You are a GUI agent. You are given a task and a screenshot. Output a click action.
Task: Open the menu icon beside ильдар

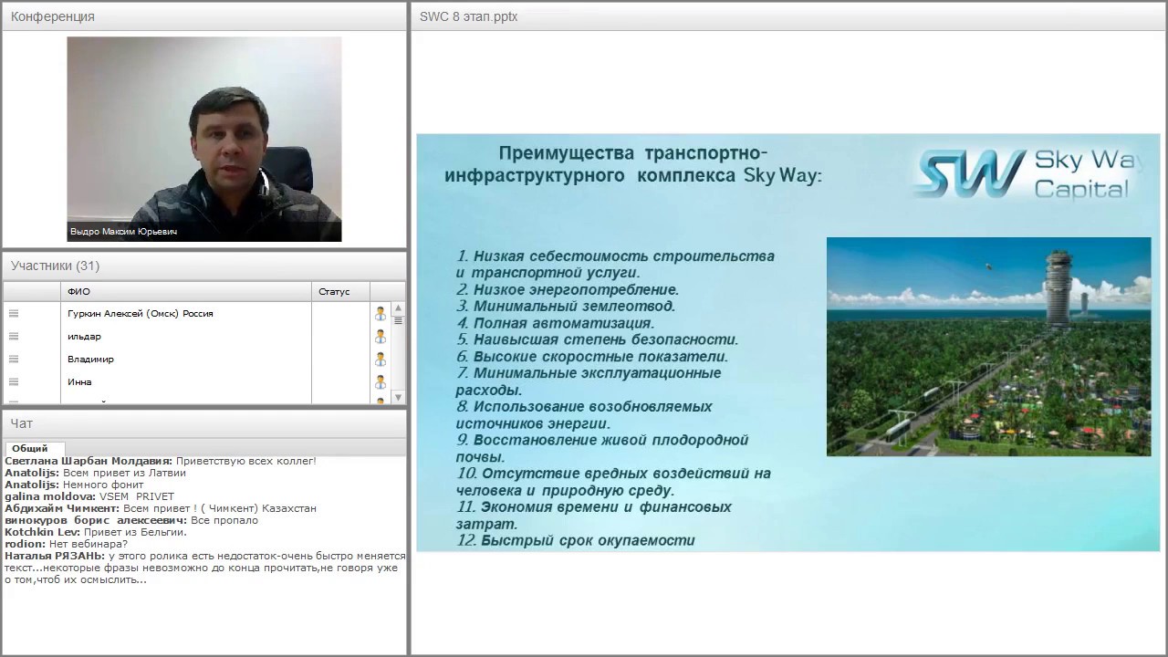(x=14, y=336)
